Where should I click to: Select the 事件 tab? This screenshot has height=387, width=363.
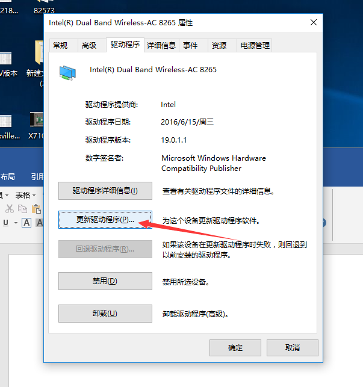(190, 45)
